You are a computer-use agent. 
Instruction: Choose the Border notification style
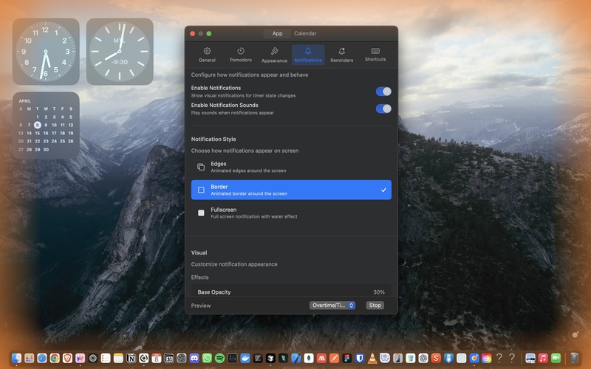tap(291, 190)
